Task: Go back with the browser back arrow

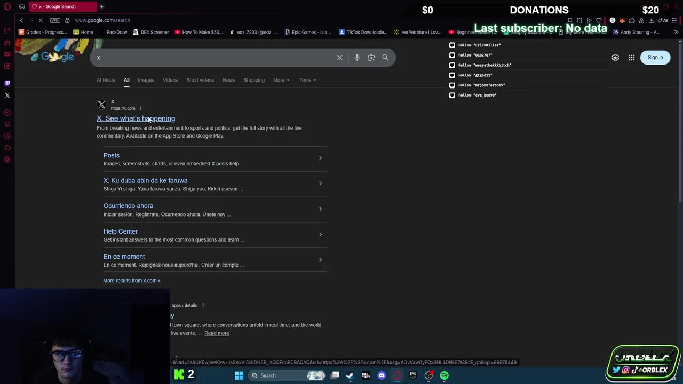Action: pos(21,20)
